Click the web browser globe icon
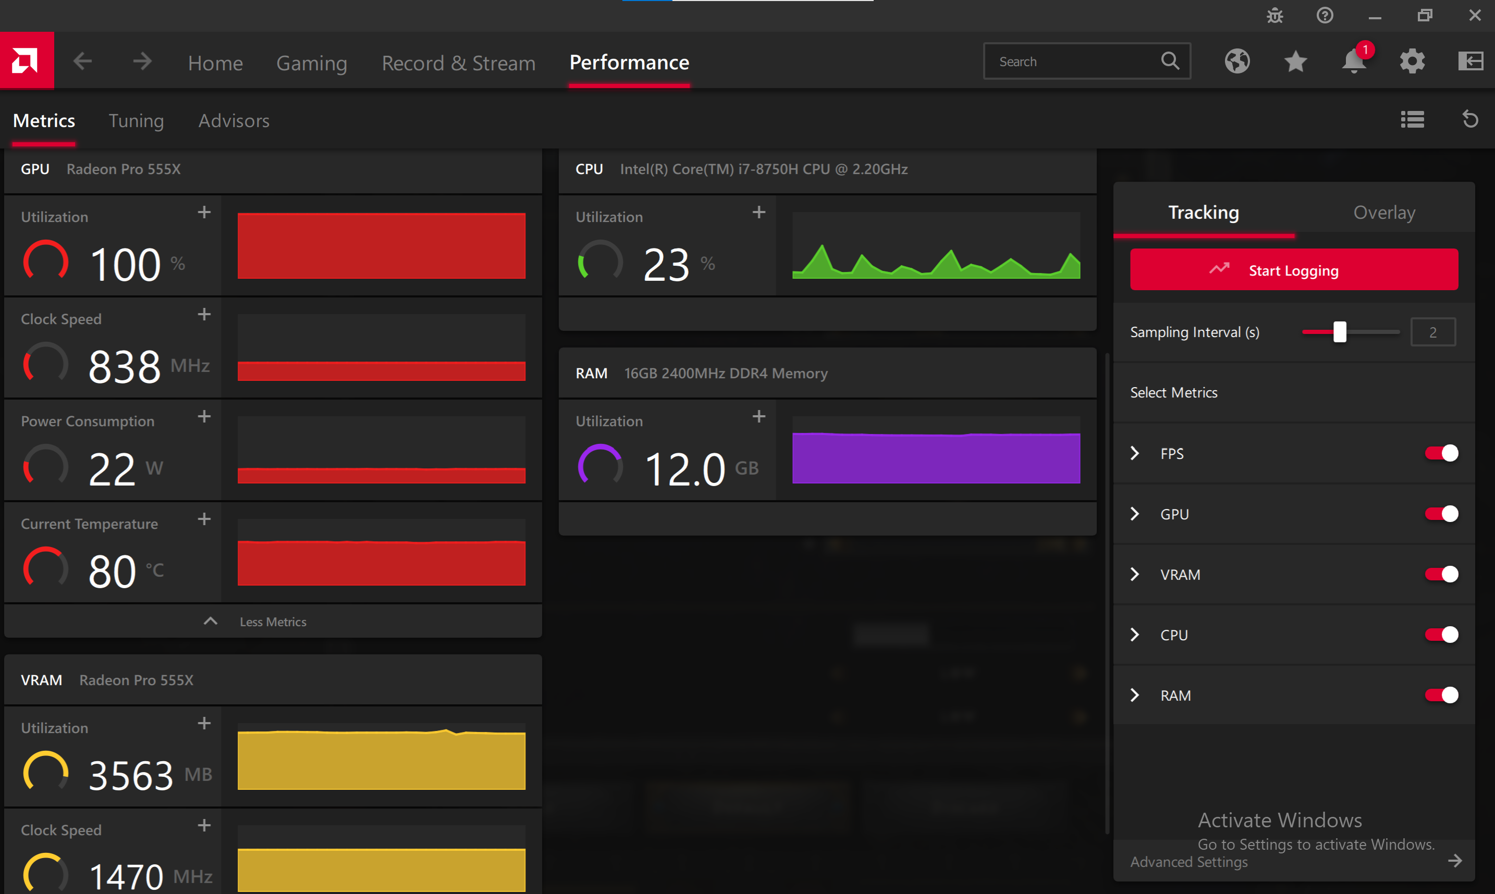The image size is (1495, 894). tap(1237, 61)
